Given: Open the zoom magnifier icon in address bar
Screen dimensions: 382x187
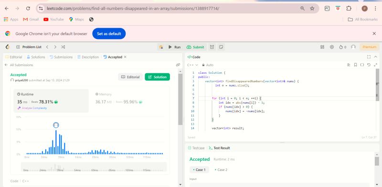Looking at the screenshot, I should tap(302, 9).
